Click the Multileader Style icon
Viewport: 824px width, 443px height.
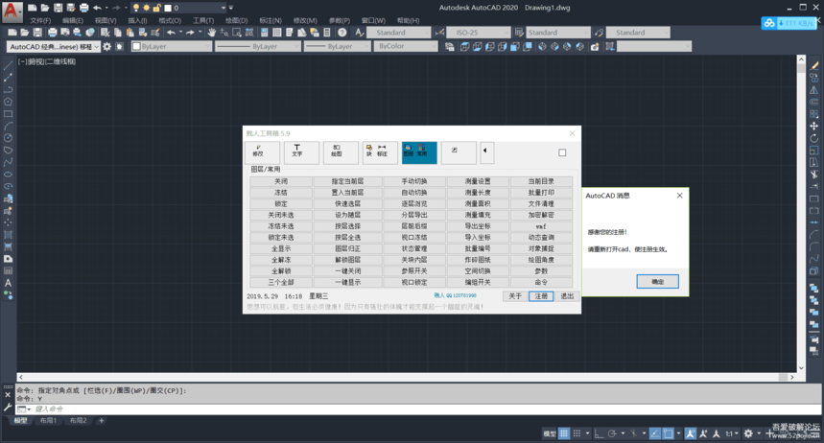600,33
